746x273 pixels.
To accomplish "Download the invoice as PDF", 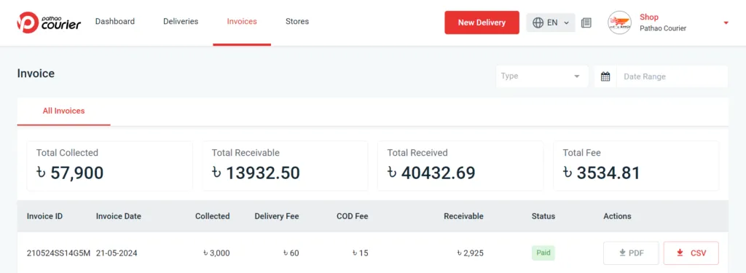I will [631, 253].
